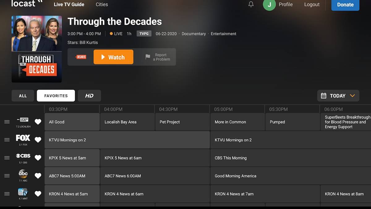Screen dimensions: 371x209
Task: Select KPIX 5 News at 5am
Action: pos(72,158)
